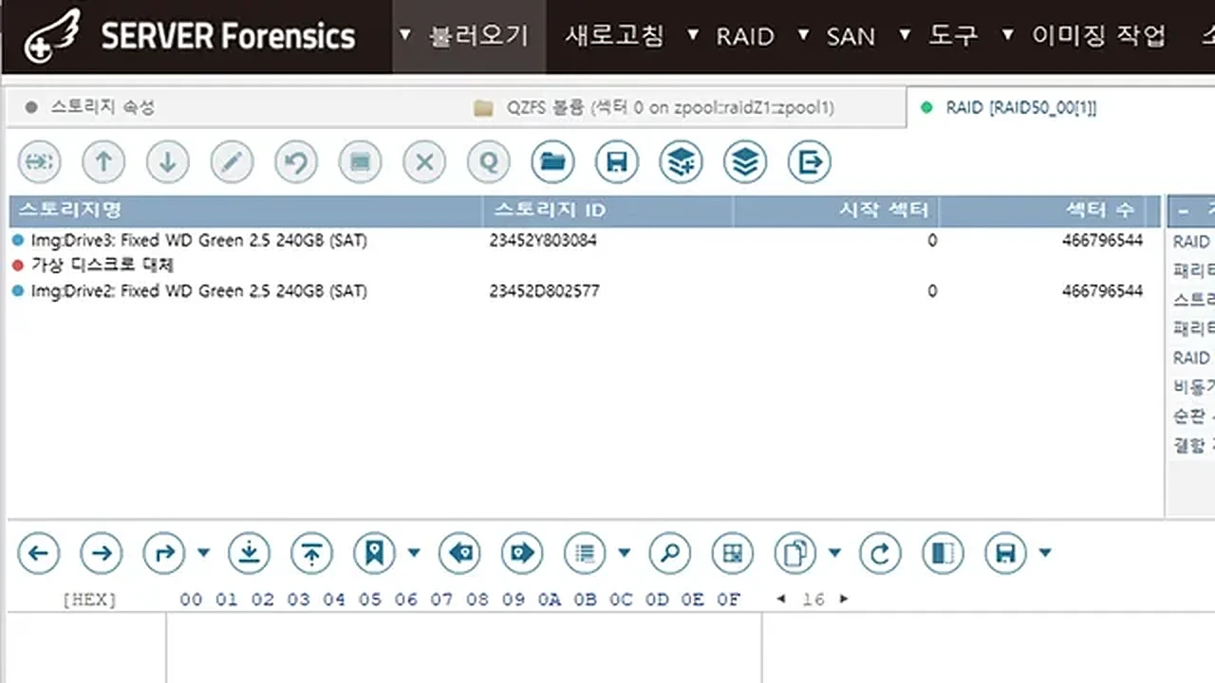Sort by 스토리지 ID column header
Screen dimensions: 1215x683
pos(607,211)
